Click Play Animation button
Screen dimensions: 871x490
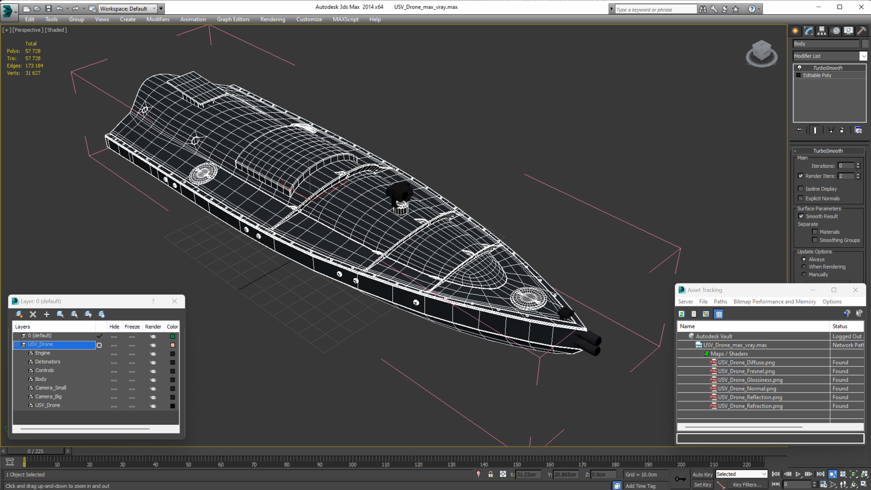pyautogui.click(x=798, y=474)
